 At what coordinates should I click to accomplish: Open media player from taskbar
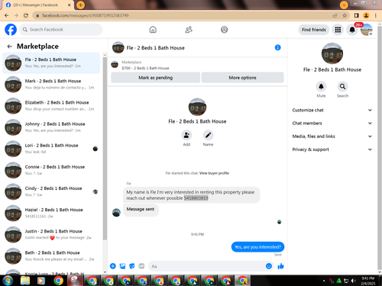[x=40, y=281]
